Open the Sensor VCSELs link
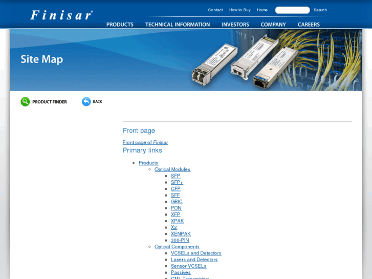Image resolution: width=372 pixels, height=279 pixels. tap(189, 266)
